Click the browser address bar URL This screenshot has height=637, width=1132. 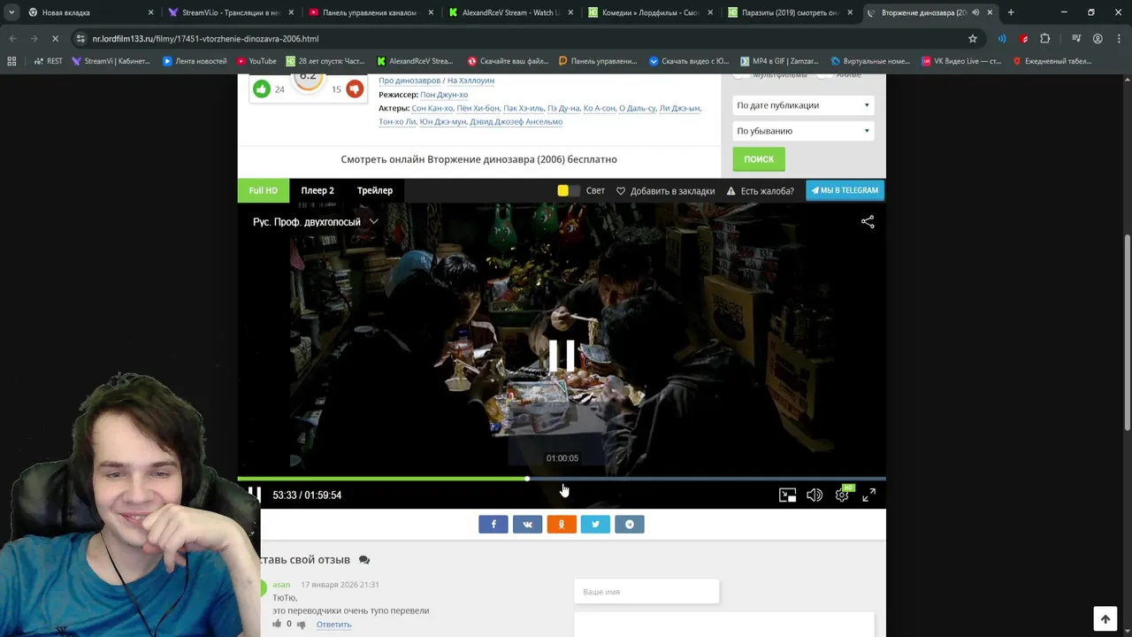205,39
